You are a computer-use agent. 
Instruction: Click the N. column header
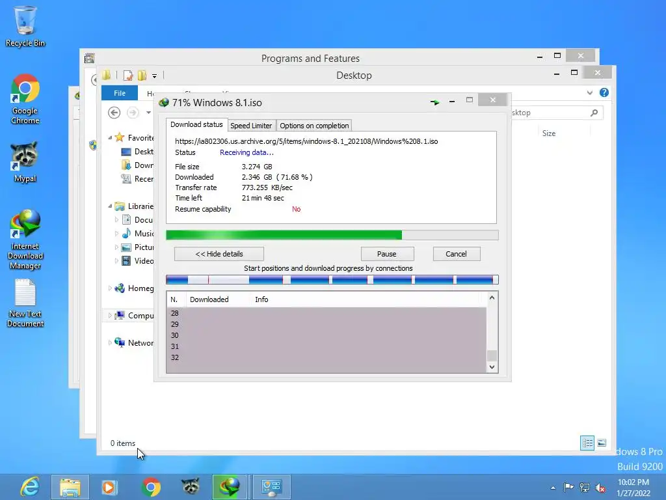[174, 299]
